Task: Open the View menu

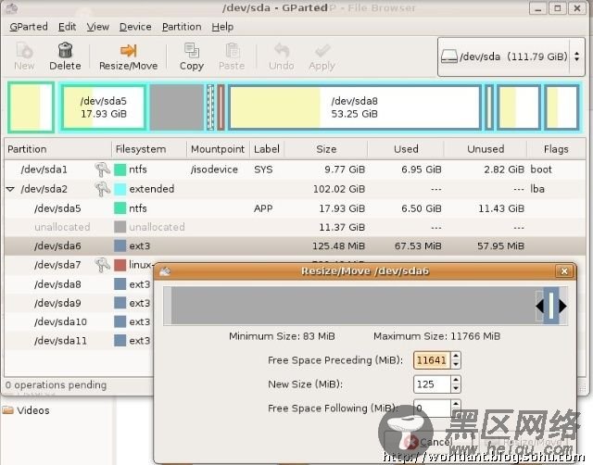Action: (97, 27)
